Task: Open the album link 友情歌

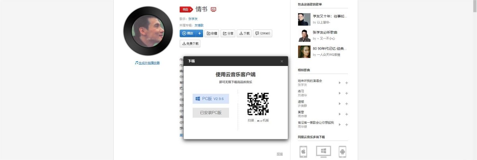Action: click(199, 25)
